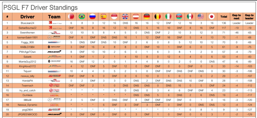Click the BlueJean24 driver name cell

click(x=27, y=23)
